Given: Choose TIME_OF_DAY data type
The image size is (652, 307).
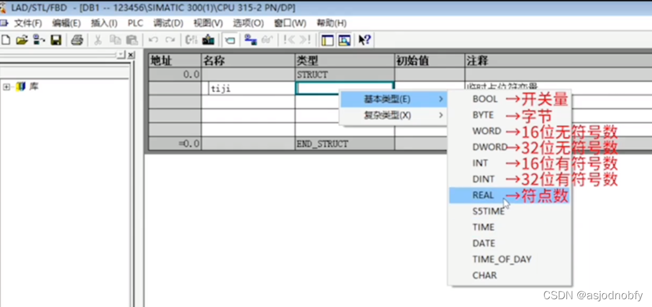Looking at the screenshot, I should pyautogui.click(x=502, y=259).
